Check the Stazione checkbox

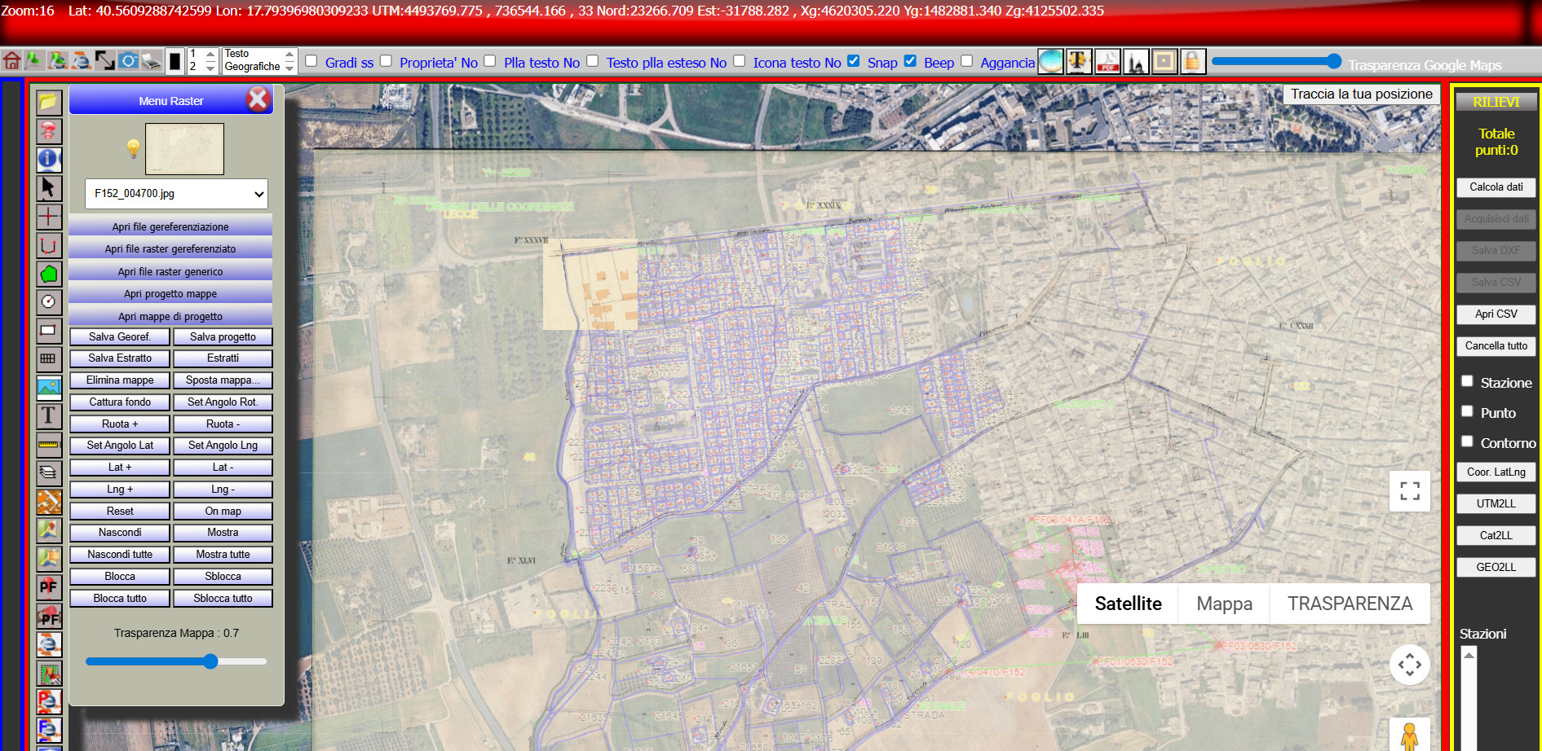[x=1467, y=381]
